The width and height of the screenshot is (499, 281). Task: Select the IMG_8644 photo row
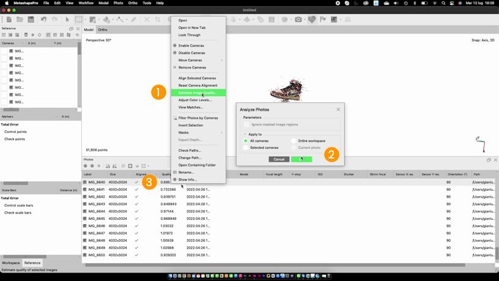coord(97,211)
